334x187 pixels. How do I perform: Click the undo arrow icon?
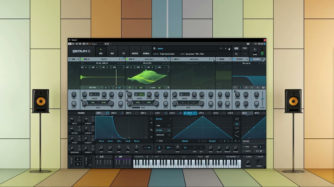[236, 54]
